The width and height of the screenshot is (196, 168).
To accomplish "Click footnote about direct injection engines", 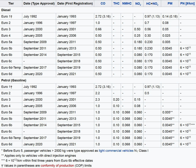I will pos(39,156).
